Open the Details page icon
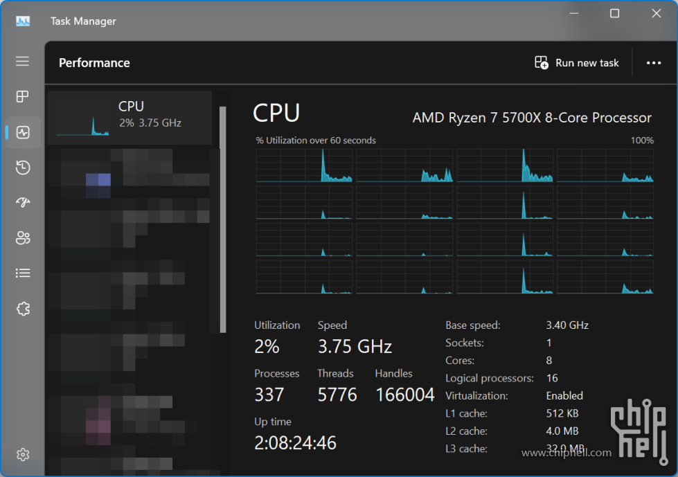 [22, 273]
